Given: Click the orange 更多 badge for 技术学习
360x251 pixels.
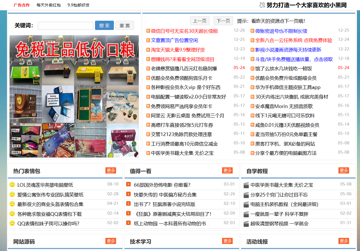Looking at the screenshot, I should pyautogui.click(x=227, y=241).
